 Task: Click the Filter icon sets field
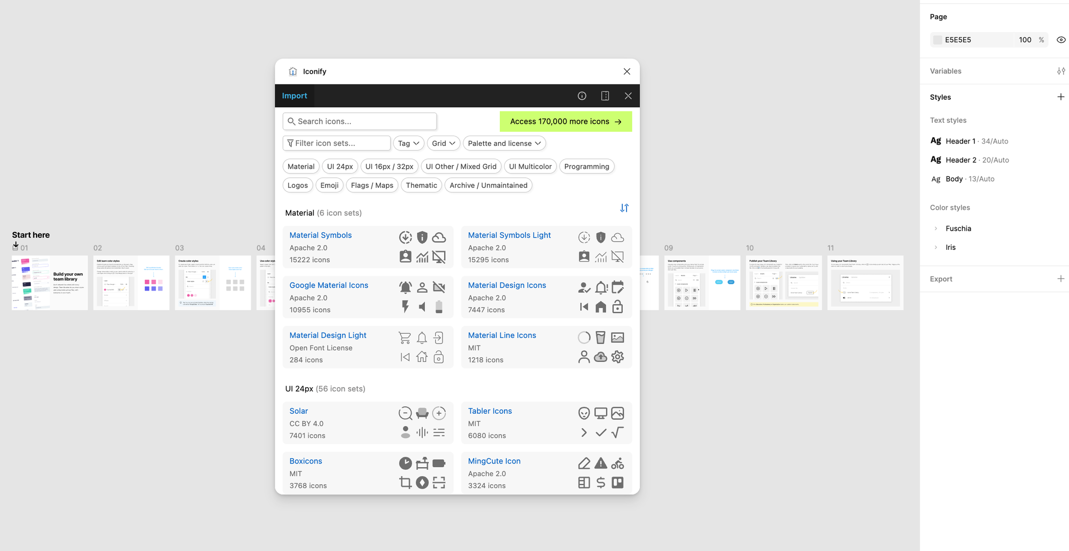click(337, 143)
